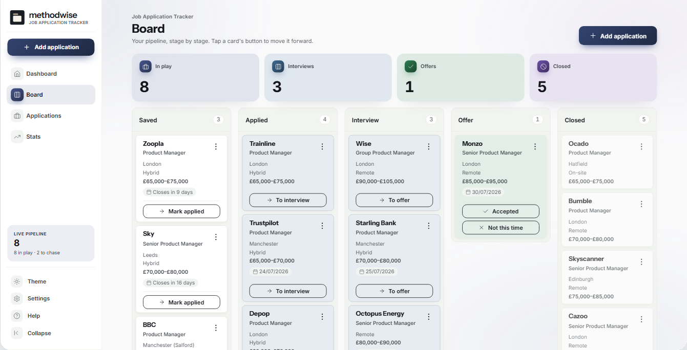
Task: Move Starling Bank to offer
Action: click(394, 291)
